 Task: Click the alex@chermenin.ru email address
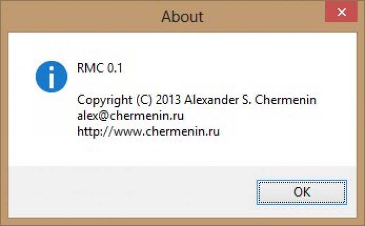click(x=130, y=116)
